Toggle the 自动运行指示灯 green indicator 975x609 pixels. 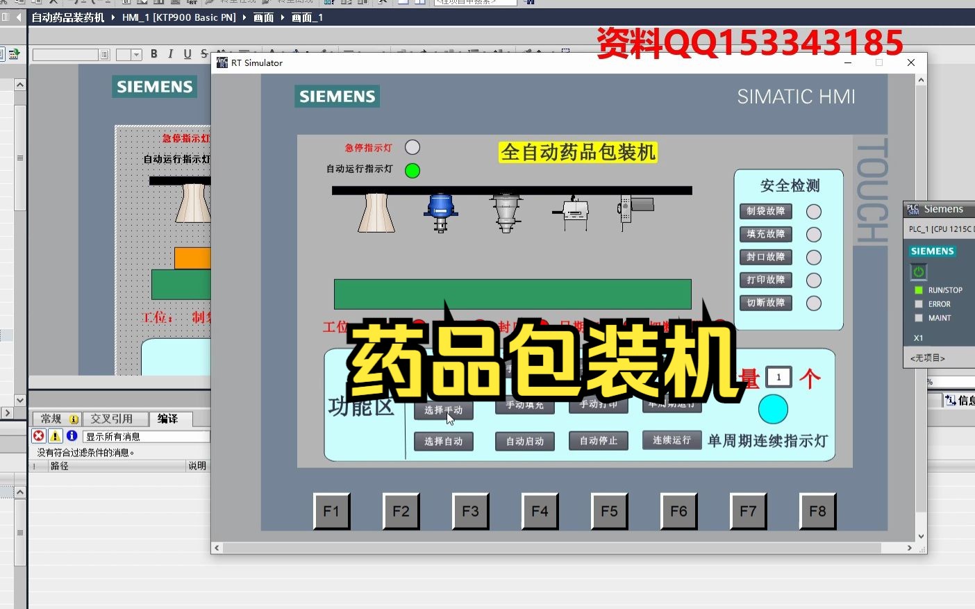coord(412,170)
